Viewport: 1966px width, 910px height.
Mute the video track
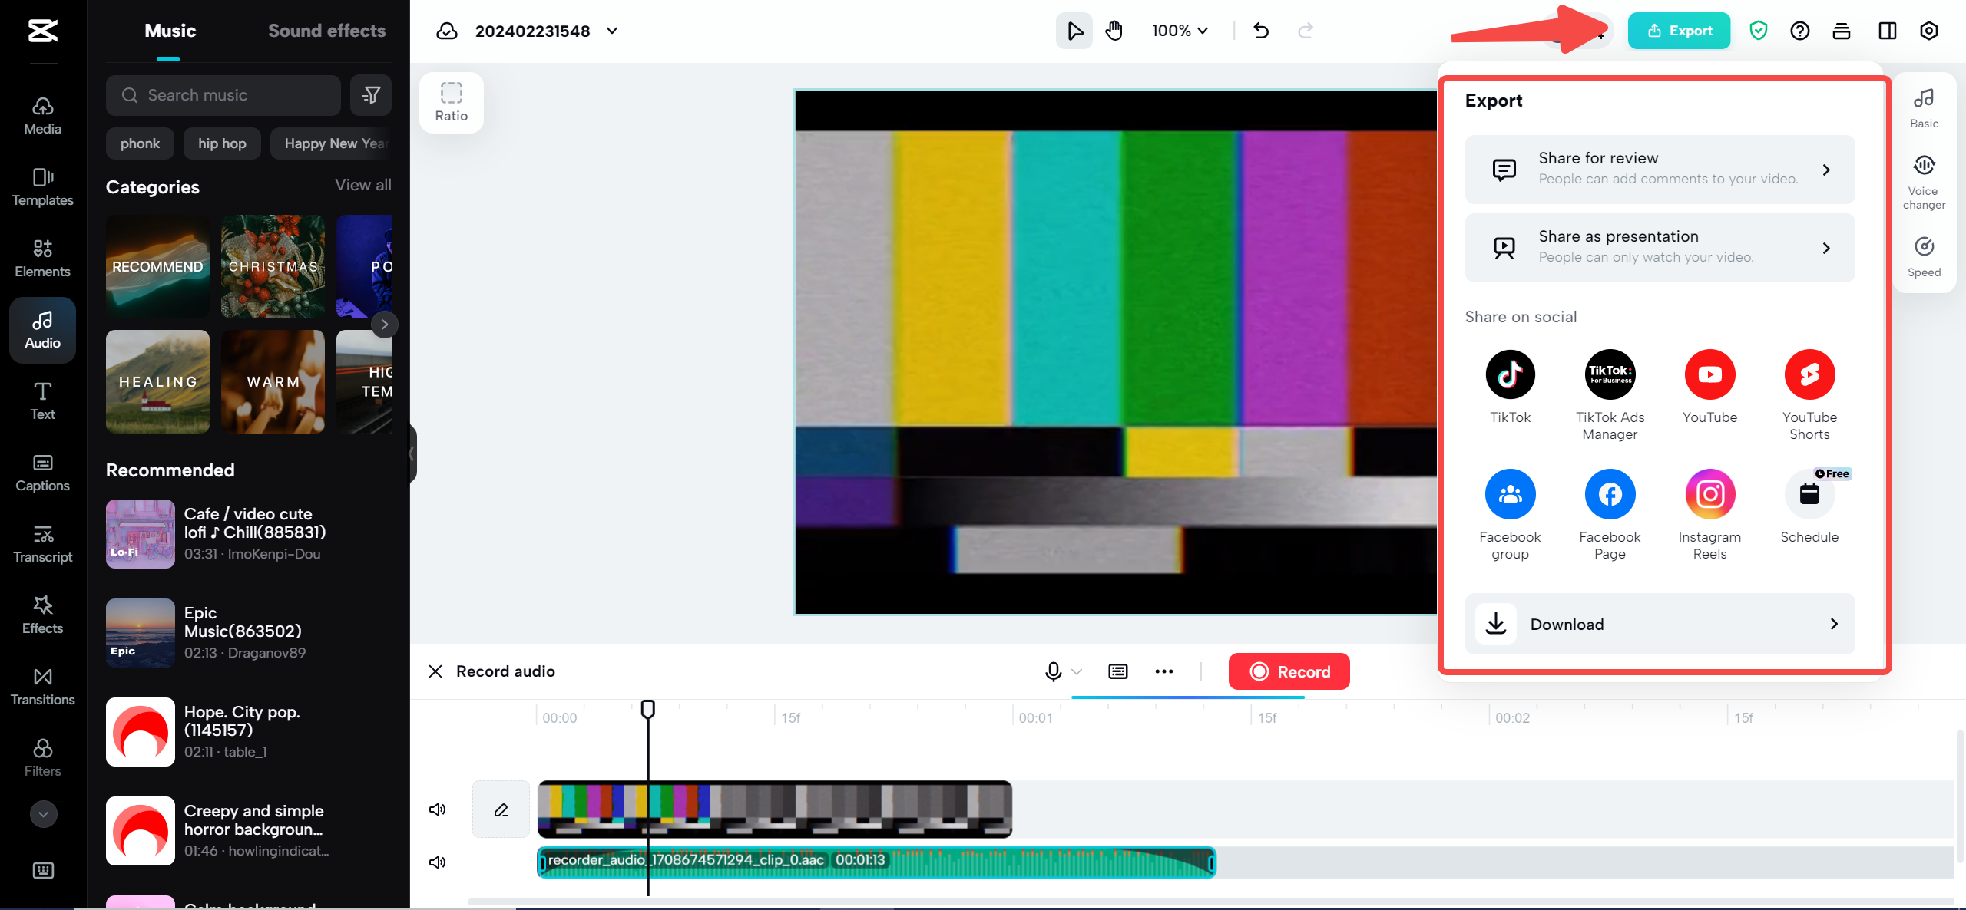coord(437,809)
